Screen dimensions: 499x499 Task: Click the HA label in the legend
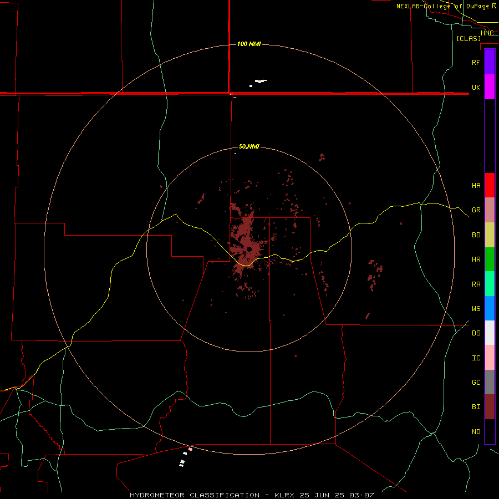(x=476, y=186)
